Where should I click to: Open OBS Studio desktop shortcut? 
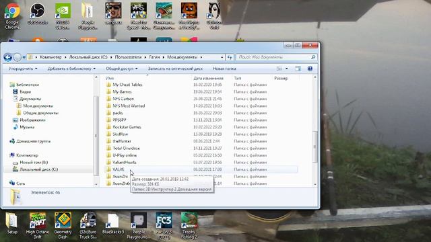click(38, 13)
